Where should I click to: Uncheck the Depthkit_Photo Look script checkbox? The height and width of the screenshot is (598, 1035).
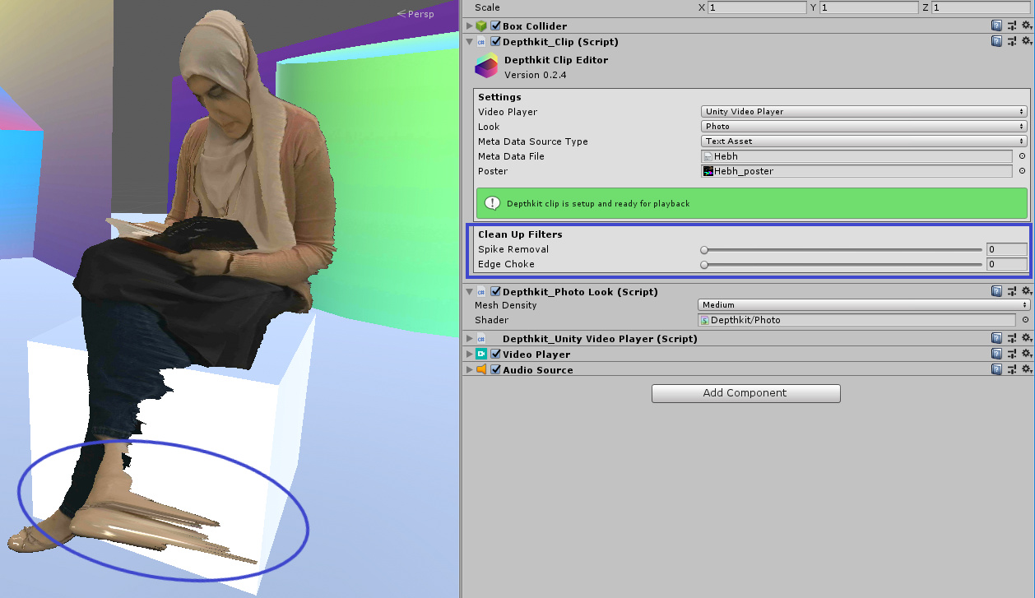[x=496, y=292]
